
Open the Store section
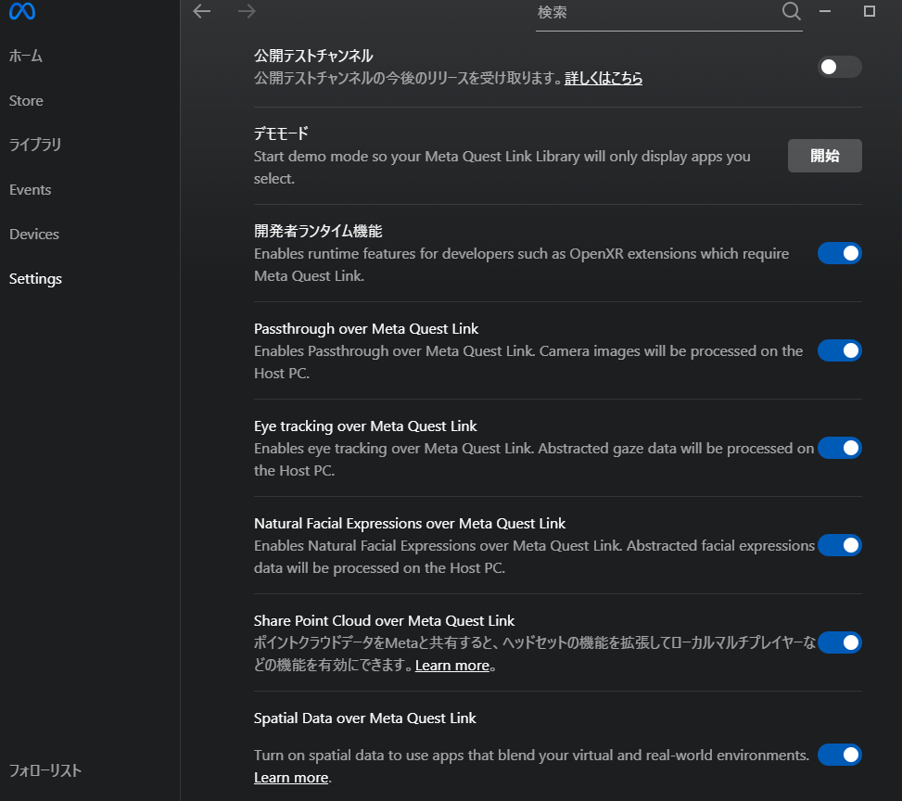[26, 101]
